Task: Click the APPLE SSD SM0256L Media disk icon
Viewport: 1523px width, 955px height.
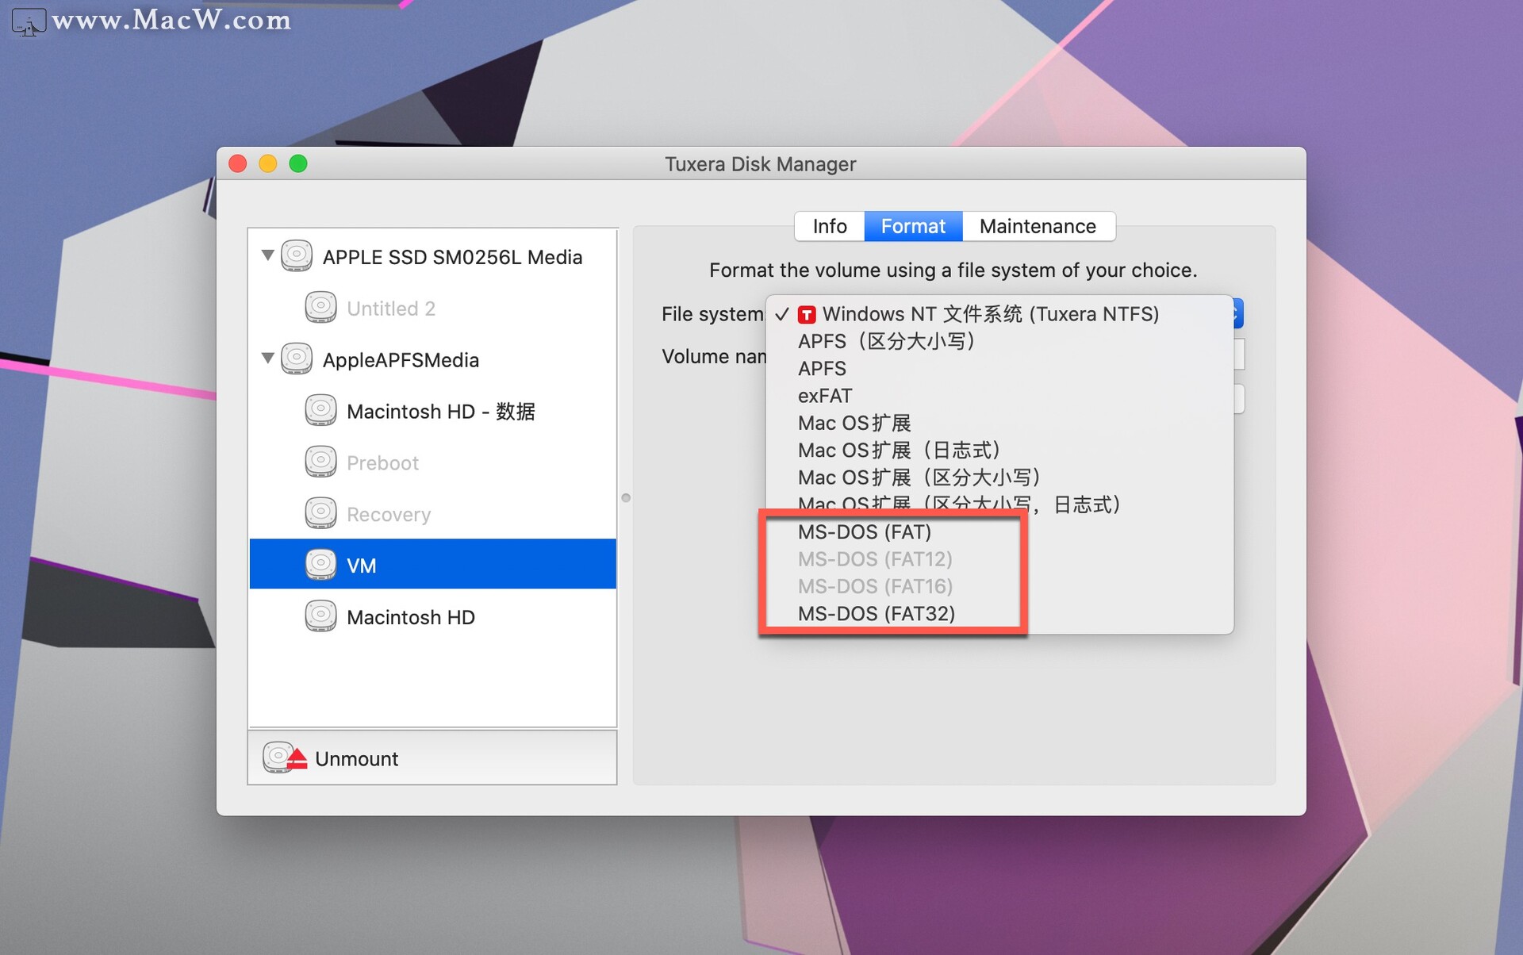Action: pos(297,256)
